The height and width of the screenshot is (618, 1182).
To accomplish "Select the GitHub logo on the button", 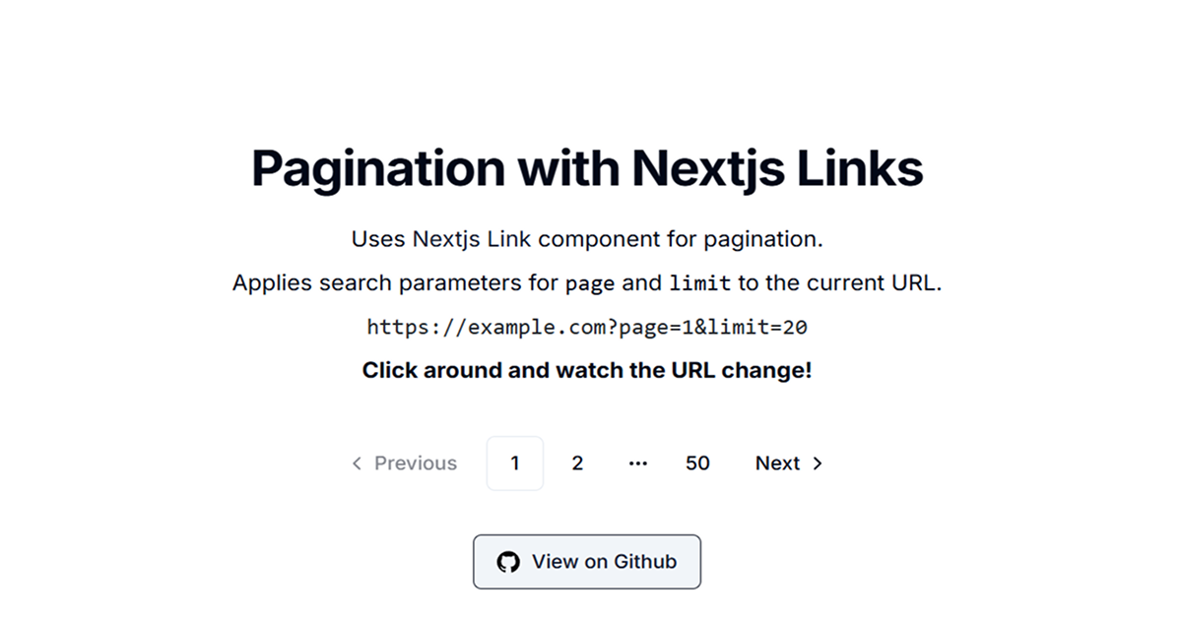I will pyautogui.click(x=508, y=561).
